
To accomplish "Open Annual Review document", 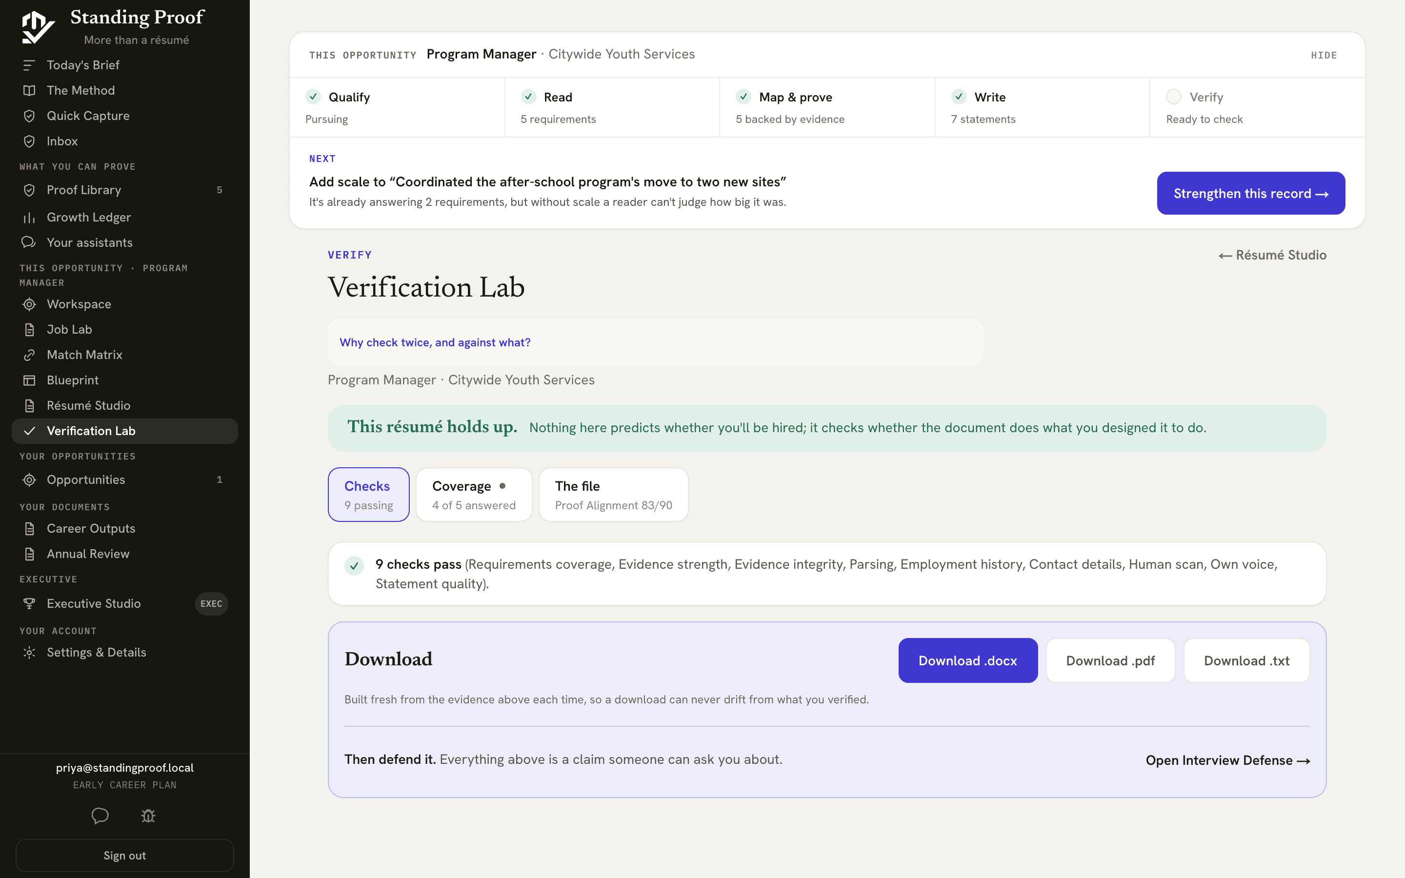I will coord(124,554).
